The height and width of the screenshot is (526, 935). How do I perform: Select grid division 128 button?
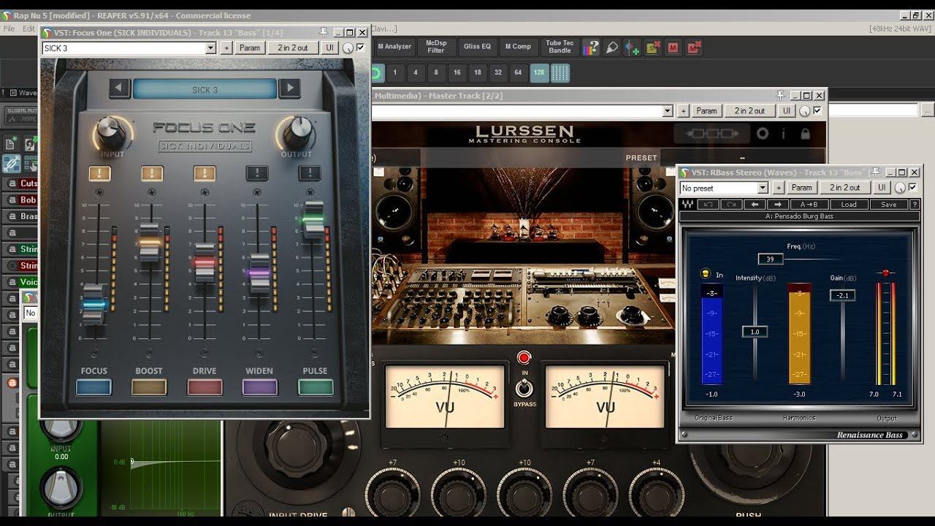pos(539,73)
